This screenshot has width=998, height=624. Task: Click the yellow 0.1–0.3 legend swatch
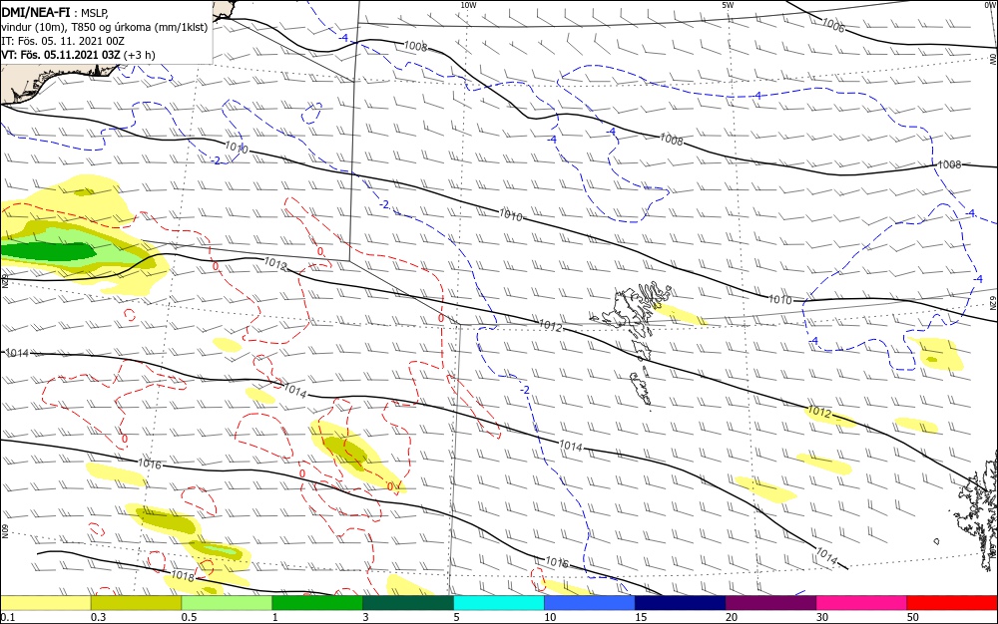tap(46, 603)
